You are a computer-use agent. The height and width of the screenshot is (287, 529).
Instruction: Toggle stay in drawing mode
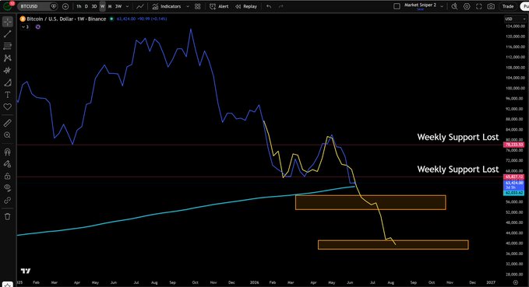tap(8, 163)
